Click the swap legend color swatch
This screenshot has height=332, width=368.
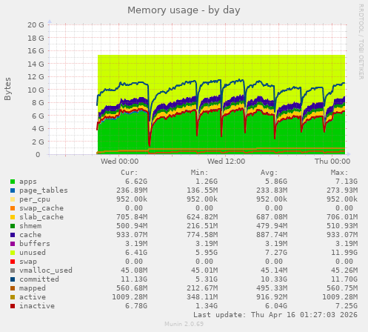13,262
